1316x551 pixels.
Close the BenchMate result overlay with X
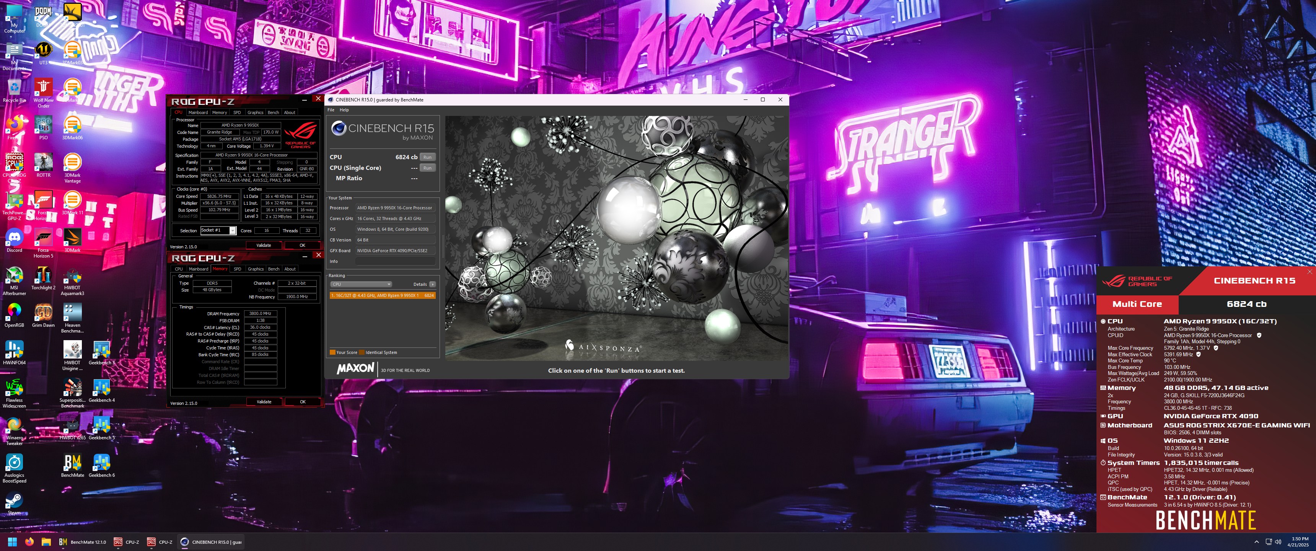coord(1309,271)
